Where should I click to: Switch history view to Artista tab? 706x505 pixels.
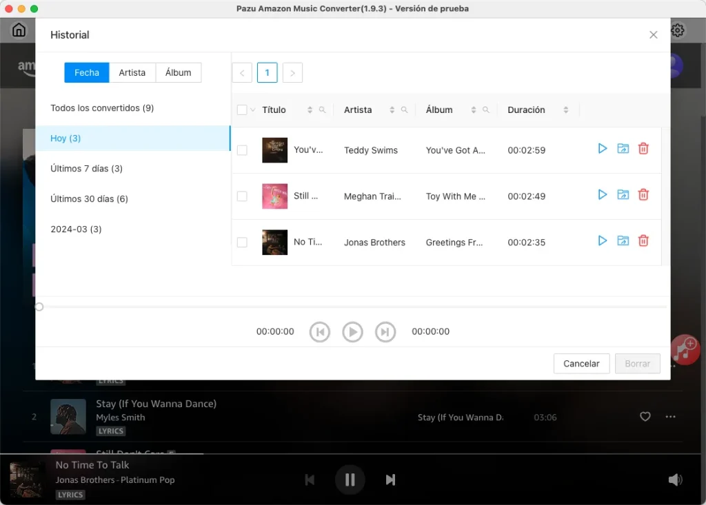(x=132, y=72)
